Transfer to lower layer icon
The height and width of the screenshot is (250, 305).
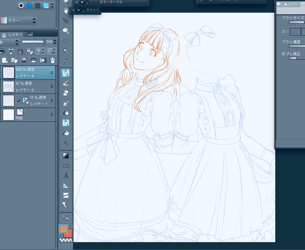[x=24, y=60]
